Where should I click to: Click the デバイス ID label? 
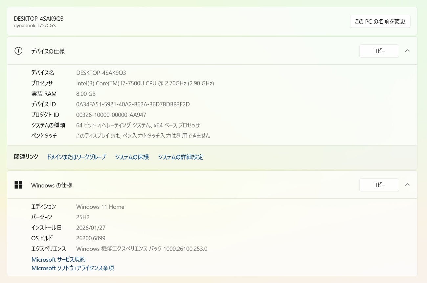pos(44,104)
